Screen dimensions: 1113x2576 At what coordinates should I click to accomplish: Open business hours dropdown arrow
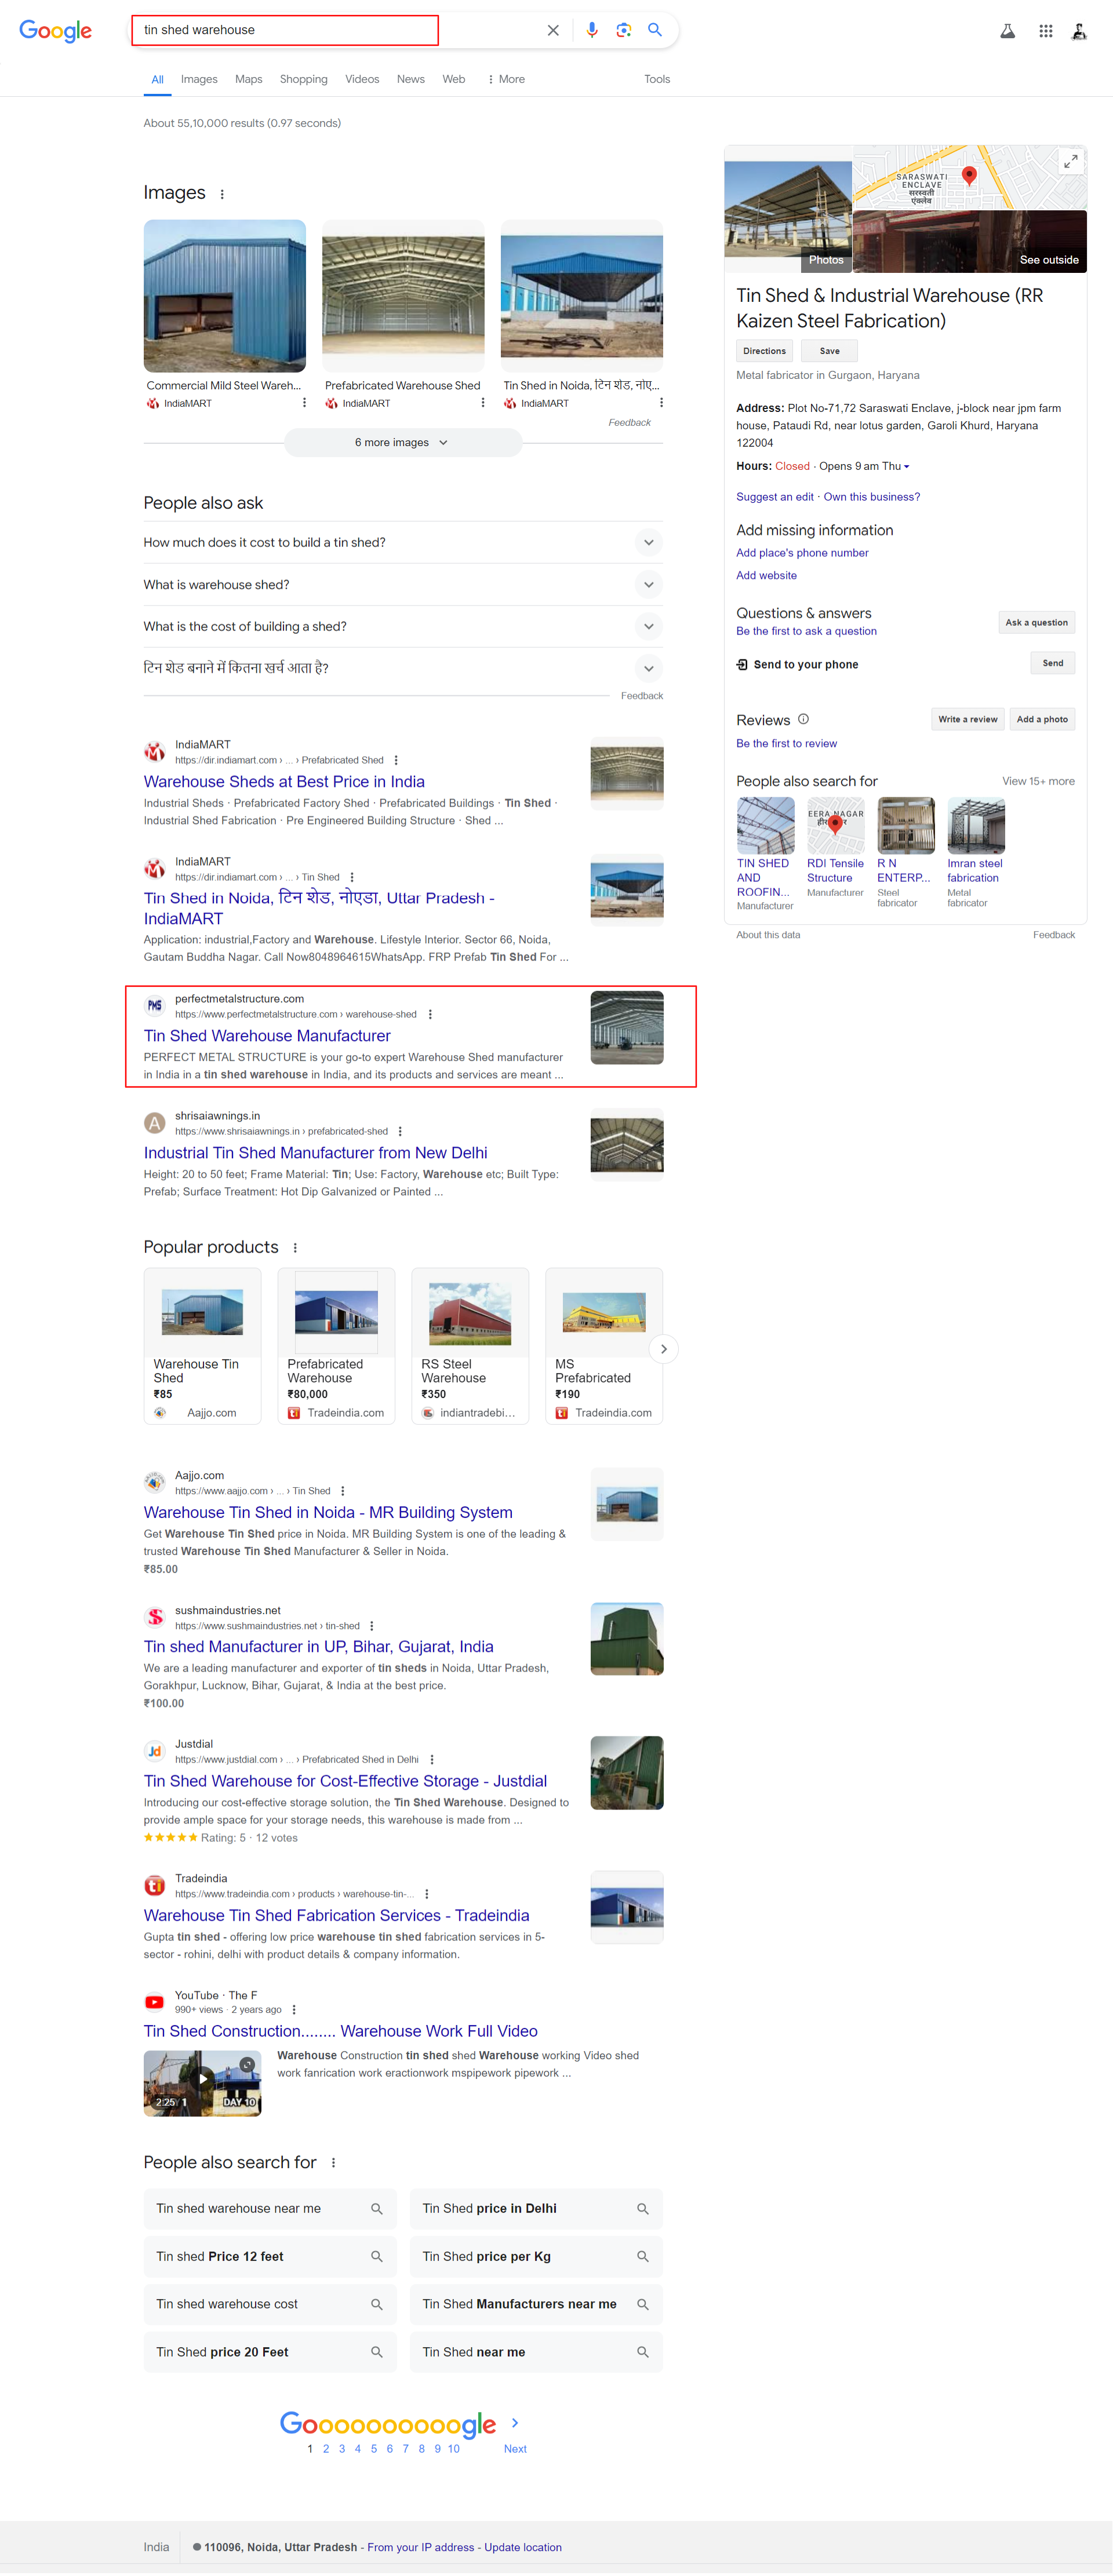(907, 466)
